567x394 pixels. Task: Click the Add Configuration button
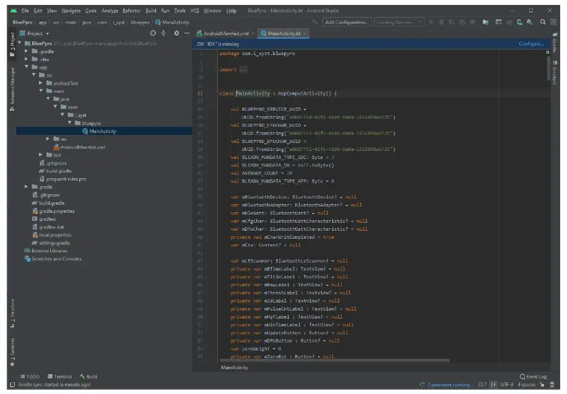point(347,22)
